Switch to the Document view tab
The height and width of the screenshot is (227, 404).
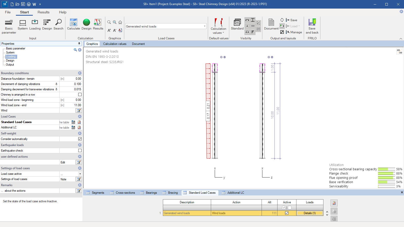pos(138,44)
